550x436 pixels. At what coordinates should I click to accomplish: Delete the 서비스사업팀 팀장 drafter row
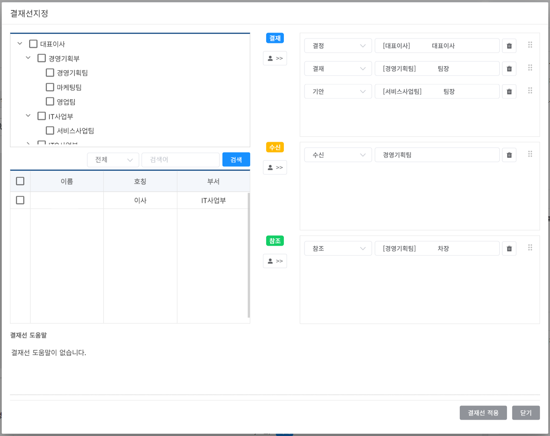pos(509,91)
